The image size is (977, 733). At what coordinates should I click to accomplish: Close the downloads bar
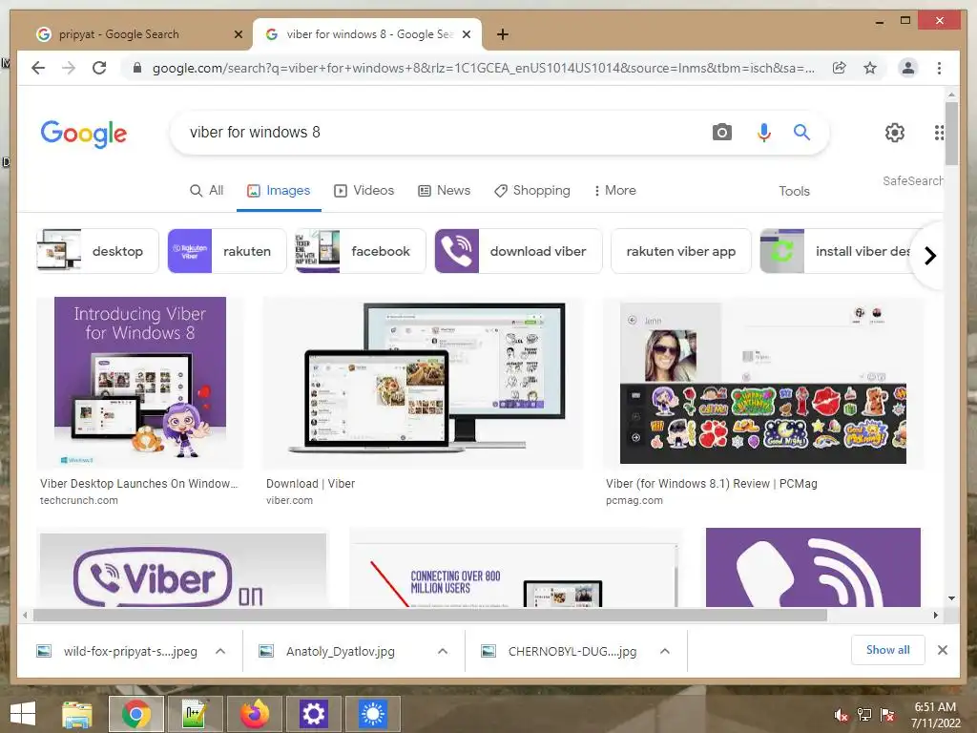coord(942,650)
